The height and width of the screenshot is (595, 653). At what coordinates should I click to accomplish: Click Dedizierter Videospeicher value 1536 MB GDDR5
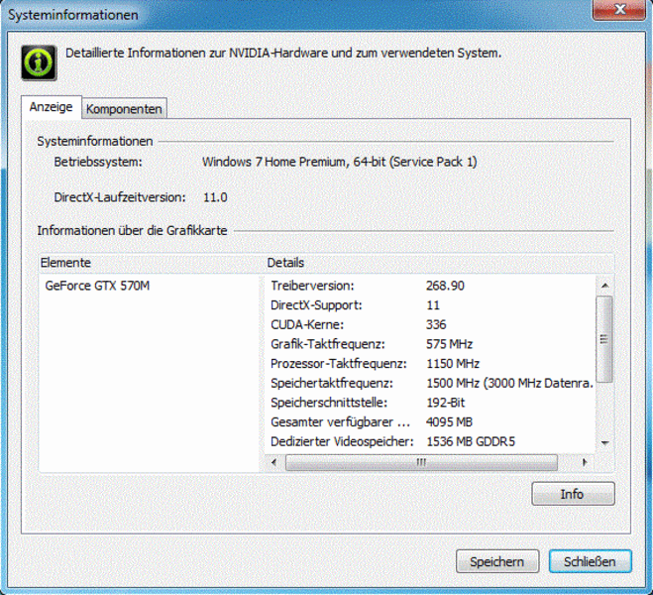tap(471, 441)
